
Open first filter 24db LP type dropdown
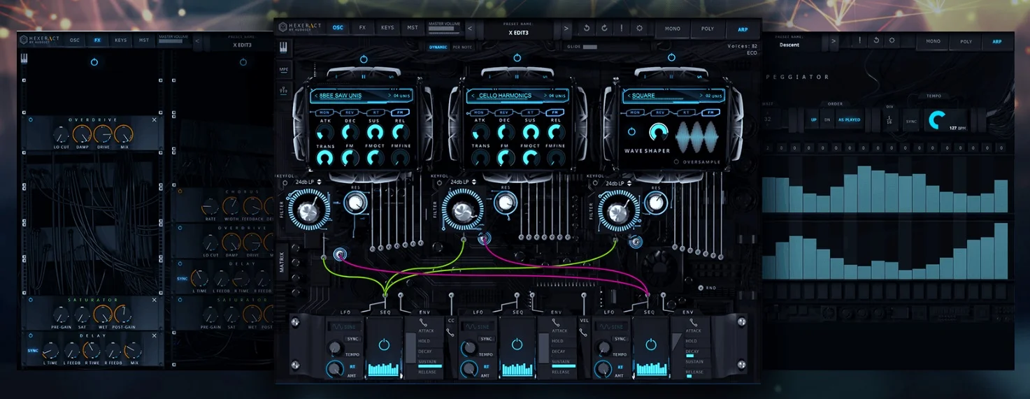(308, 182)
